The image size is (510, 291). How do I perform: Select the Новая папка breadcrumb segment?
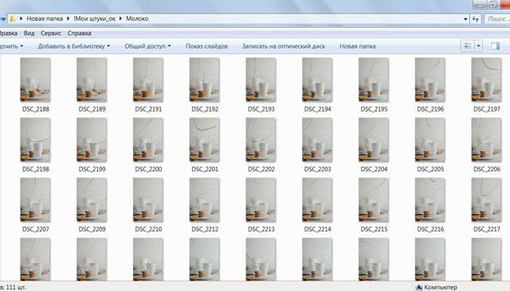click(x=45, y=19)
